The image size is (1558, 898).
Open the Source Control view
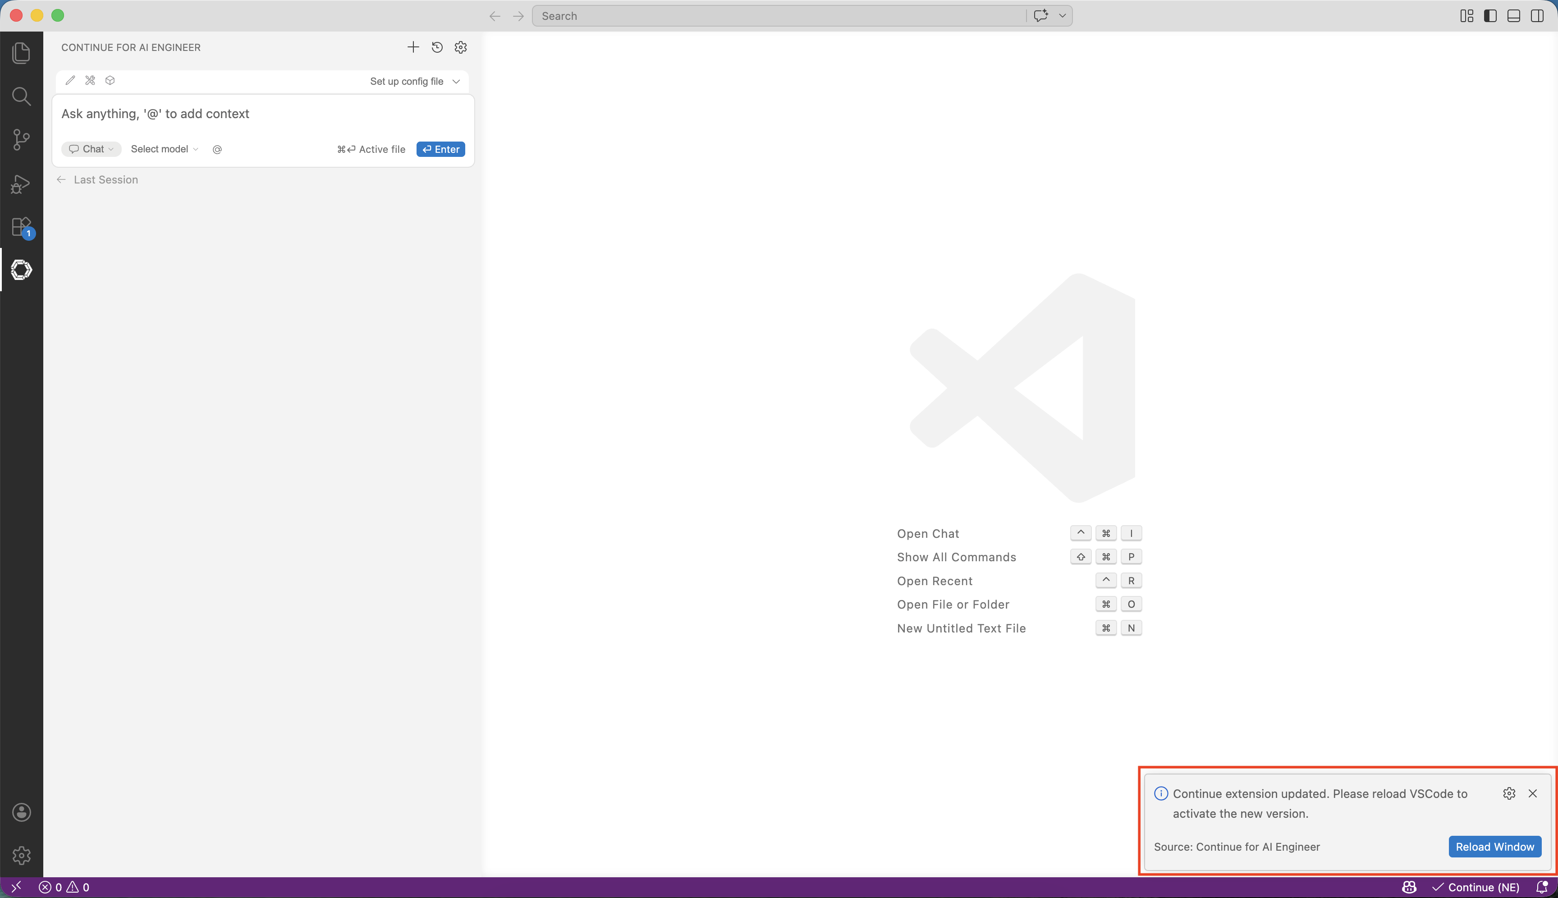[21, 139]
